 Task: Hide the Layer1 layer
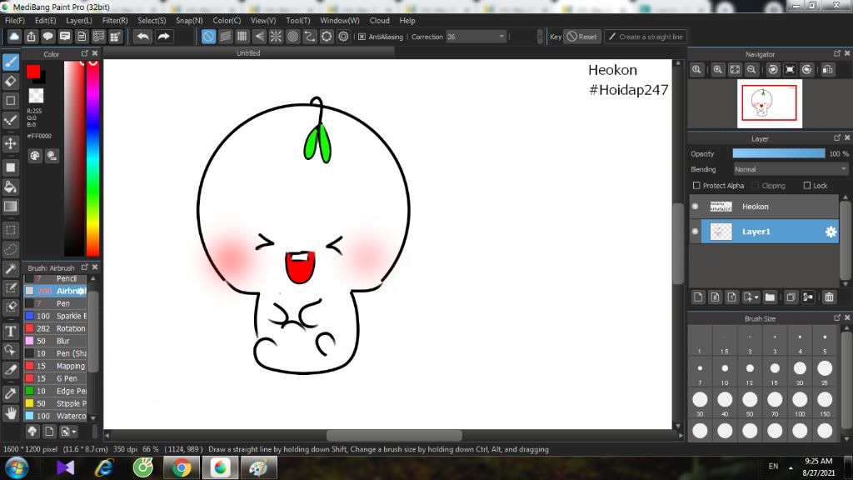tap(695, 232)
